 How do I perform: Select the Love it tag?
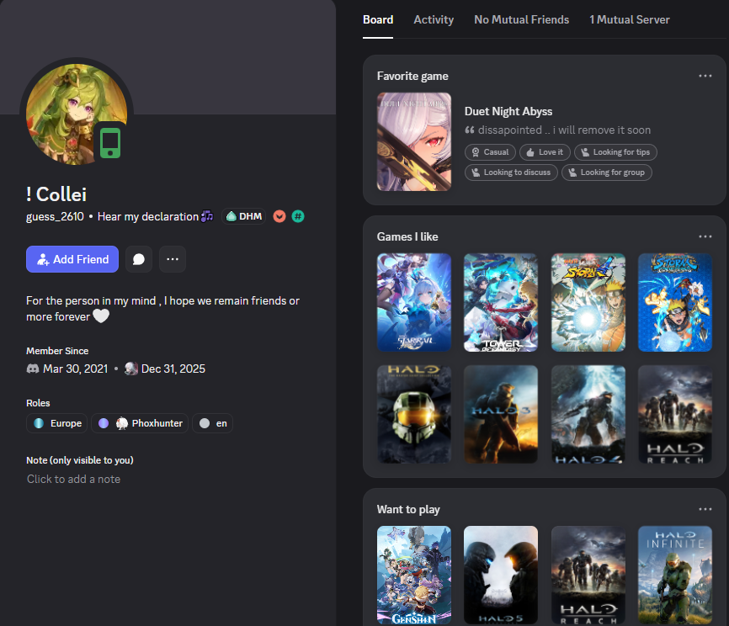tap(545, 152)
